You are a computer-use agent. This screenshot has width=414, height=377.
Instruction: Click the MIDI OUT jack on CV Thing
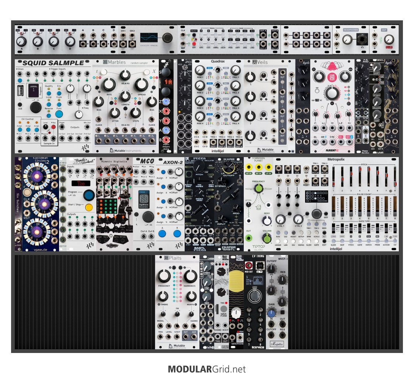[x=249, y=265]
